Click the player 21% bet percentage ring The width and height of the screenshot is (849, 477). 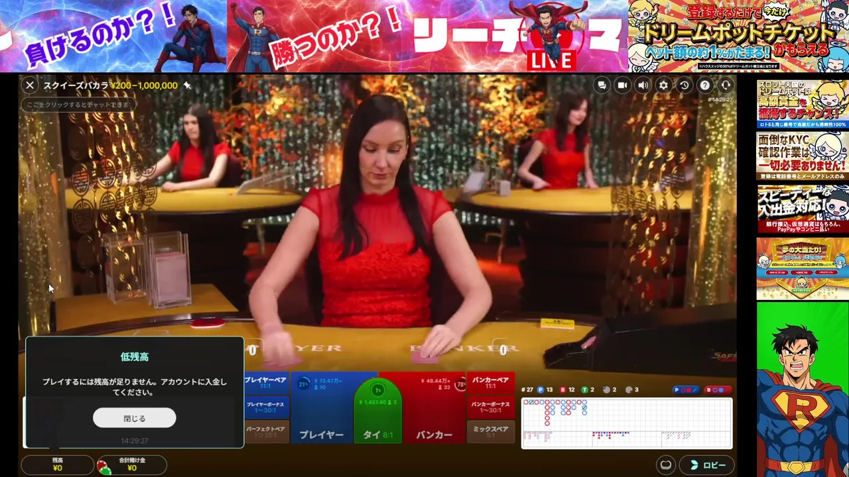304,384
